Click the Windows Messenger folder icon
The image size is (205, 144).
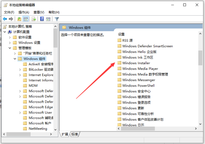(x=119, y=80)
